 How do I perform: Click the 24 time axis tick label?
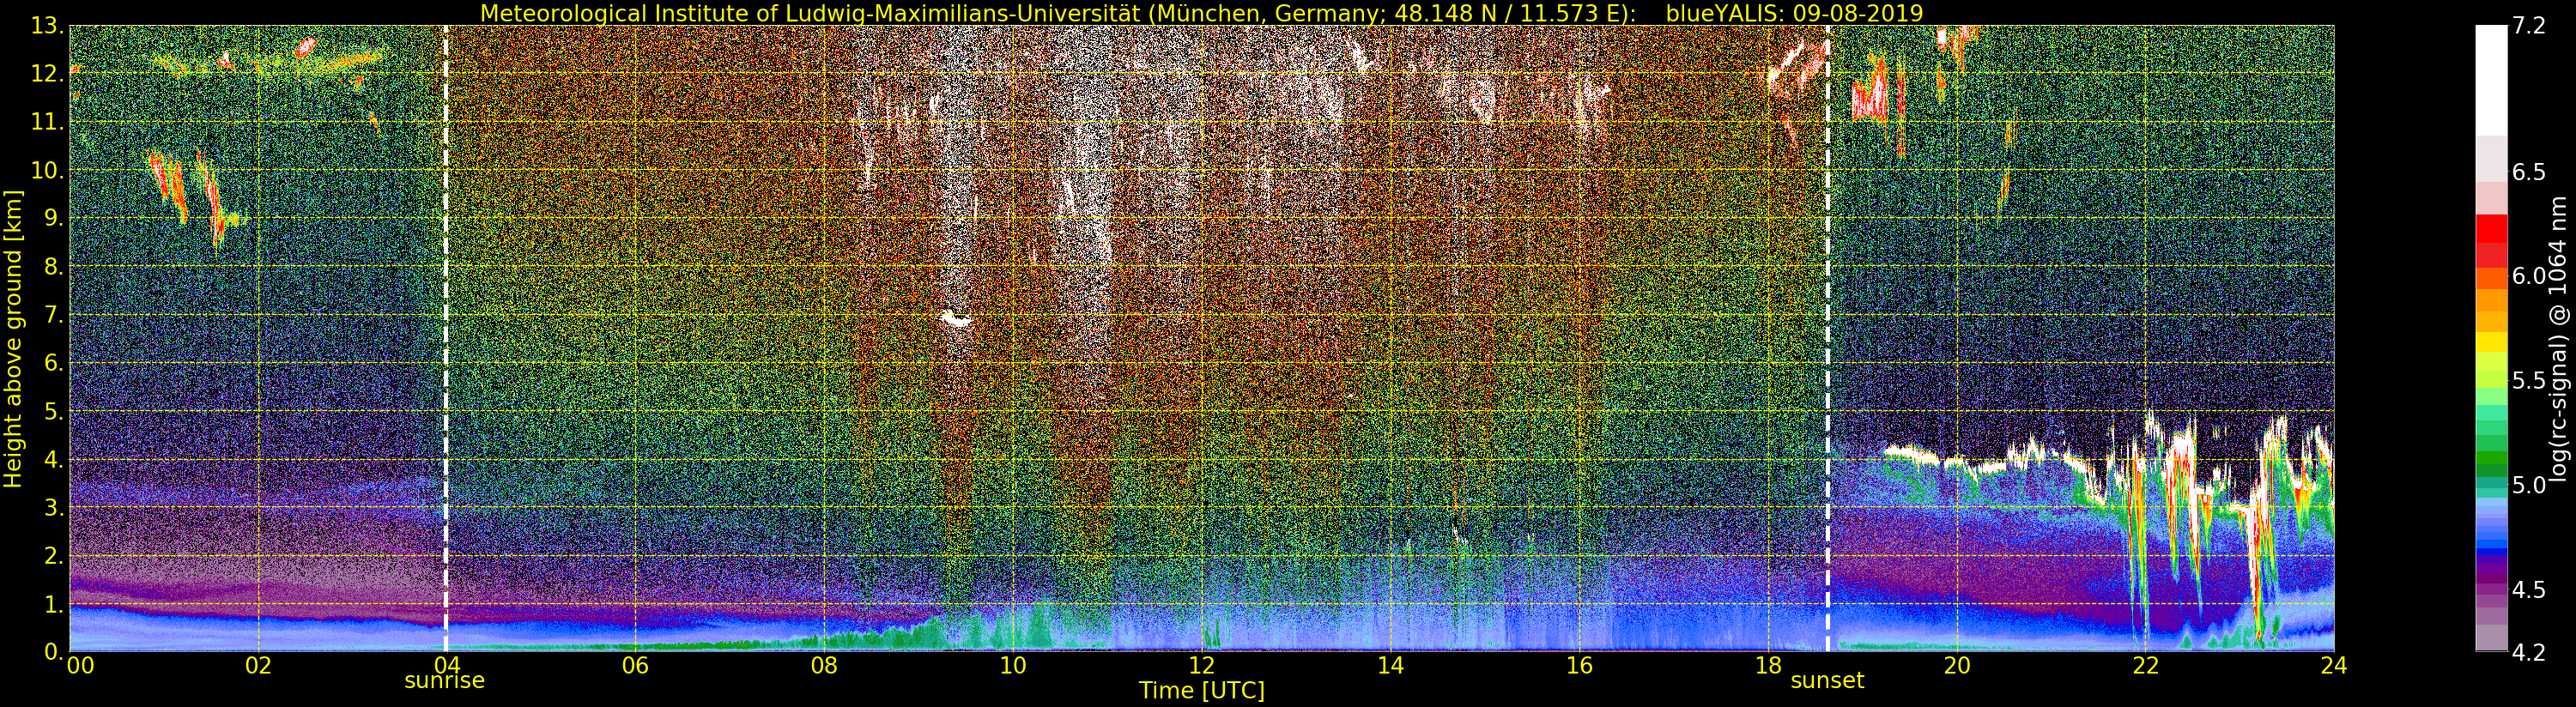pyautogui.click(x=2334, y=665)
